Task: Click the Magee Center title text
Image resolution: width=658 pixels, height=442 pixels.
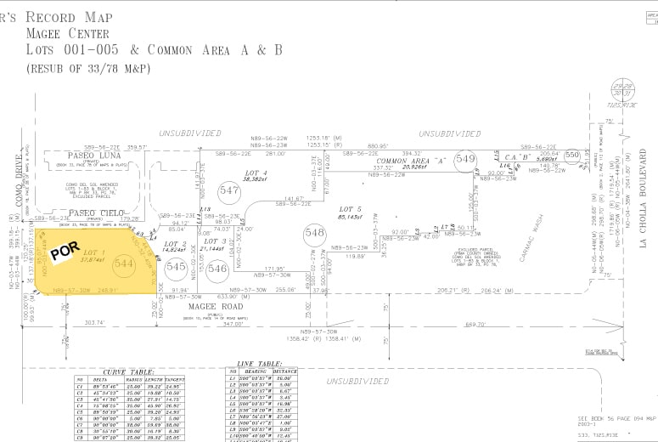Action: (x=70, y=33)
